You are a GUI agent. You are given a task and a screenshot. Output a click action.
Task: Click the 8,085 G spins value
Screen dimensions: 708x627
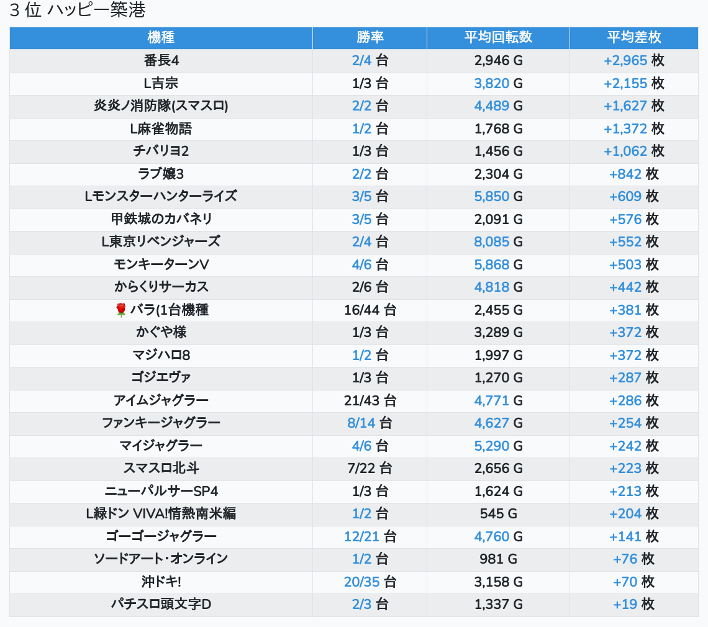tap(498, 241)
